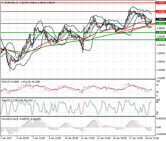Click the Stochastic scale value 20

157,112
